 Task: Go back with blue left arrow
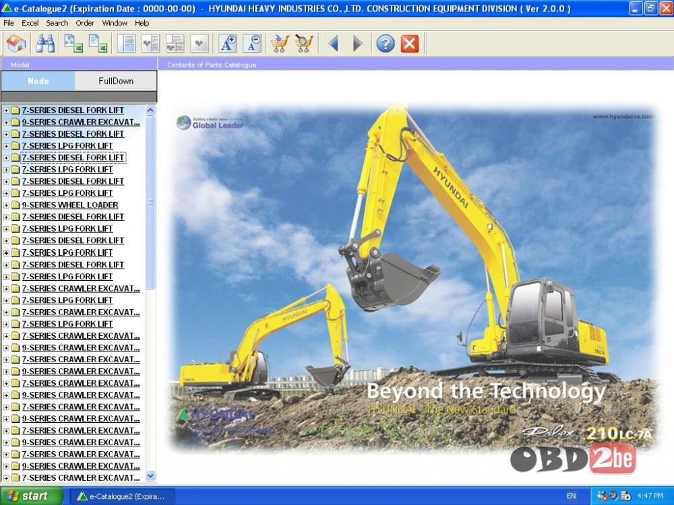click(x=333, y=43)
